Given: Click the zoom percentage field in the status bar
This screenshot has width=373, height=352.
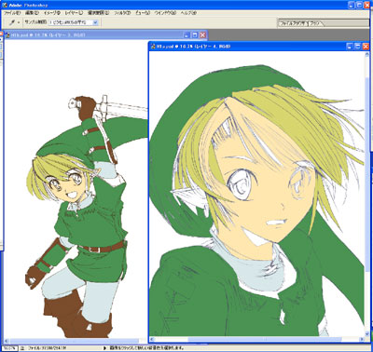Looking at the screenshot, I should 10,348.
